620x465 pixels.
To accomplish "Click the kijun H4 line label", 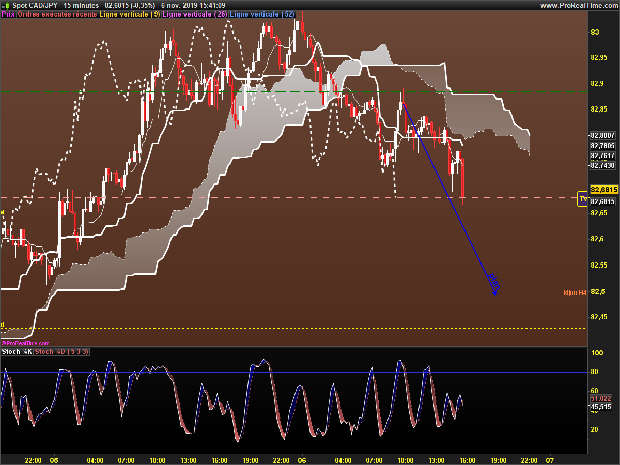I will pyautogui.click(x=575, y=292).
